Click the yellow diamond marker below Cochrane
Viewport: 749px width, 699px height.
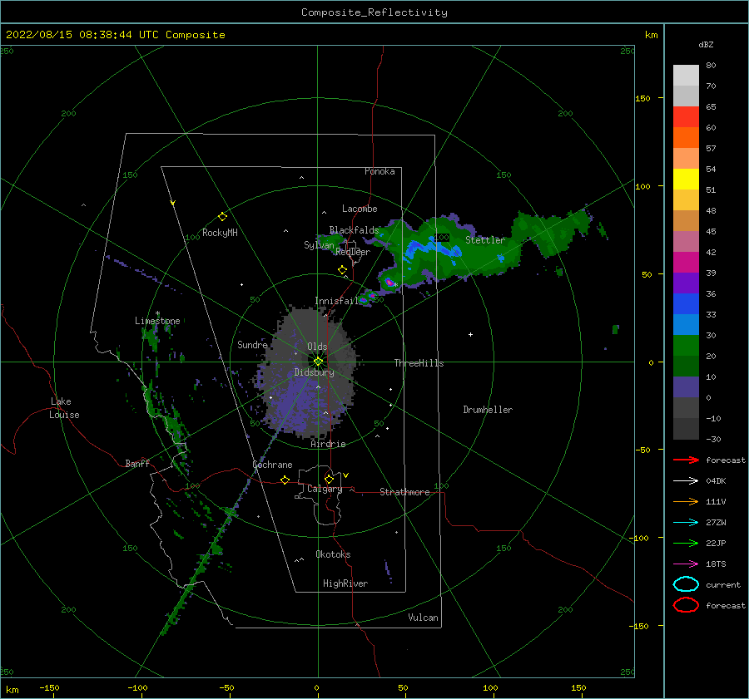285,480
